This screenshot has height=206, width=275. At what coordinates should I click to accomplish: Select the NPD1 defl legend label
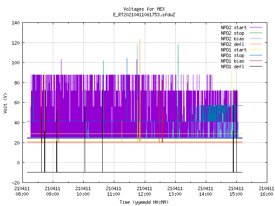click(232, 67)
